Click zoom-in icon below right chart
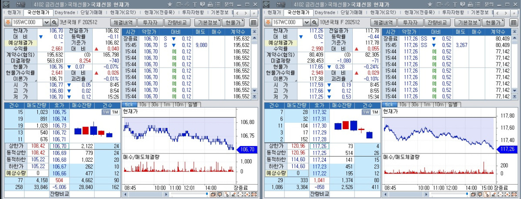 pos(508,194)
